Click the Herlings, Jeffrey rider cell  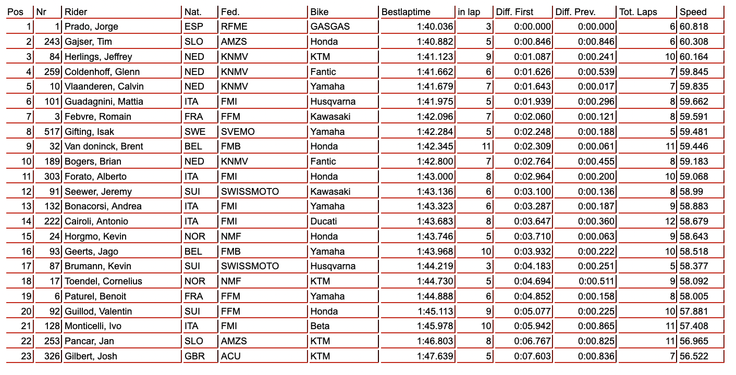98,57
